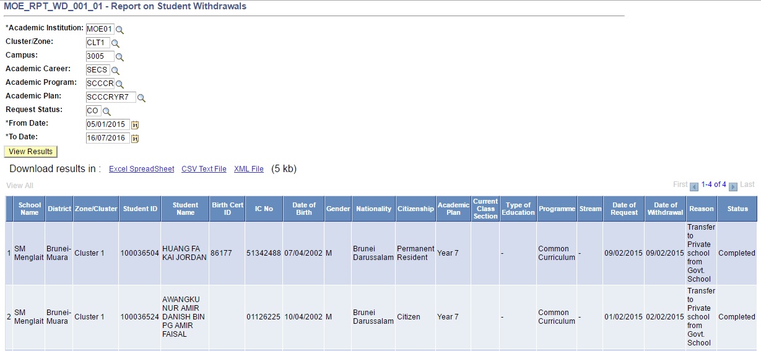Screen dimensions: 761x351
Task: Sort by Academic Plan column header
Action: point(453,209)
